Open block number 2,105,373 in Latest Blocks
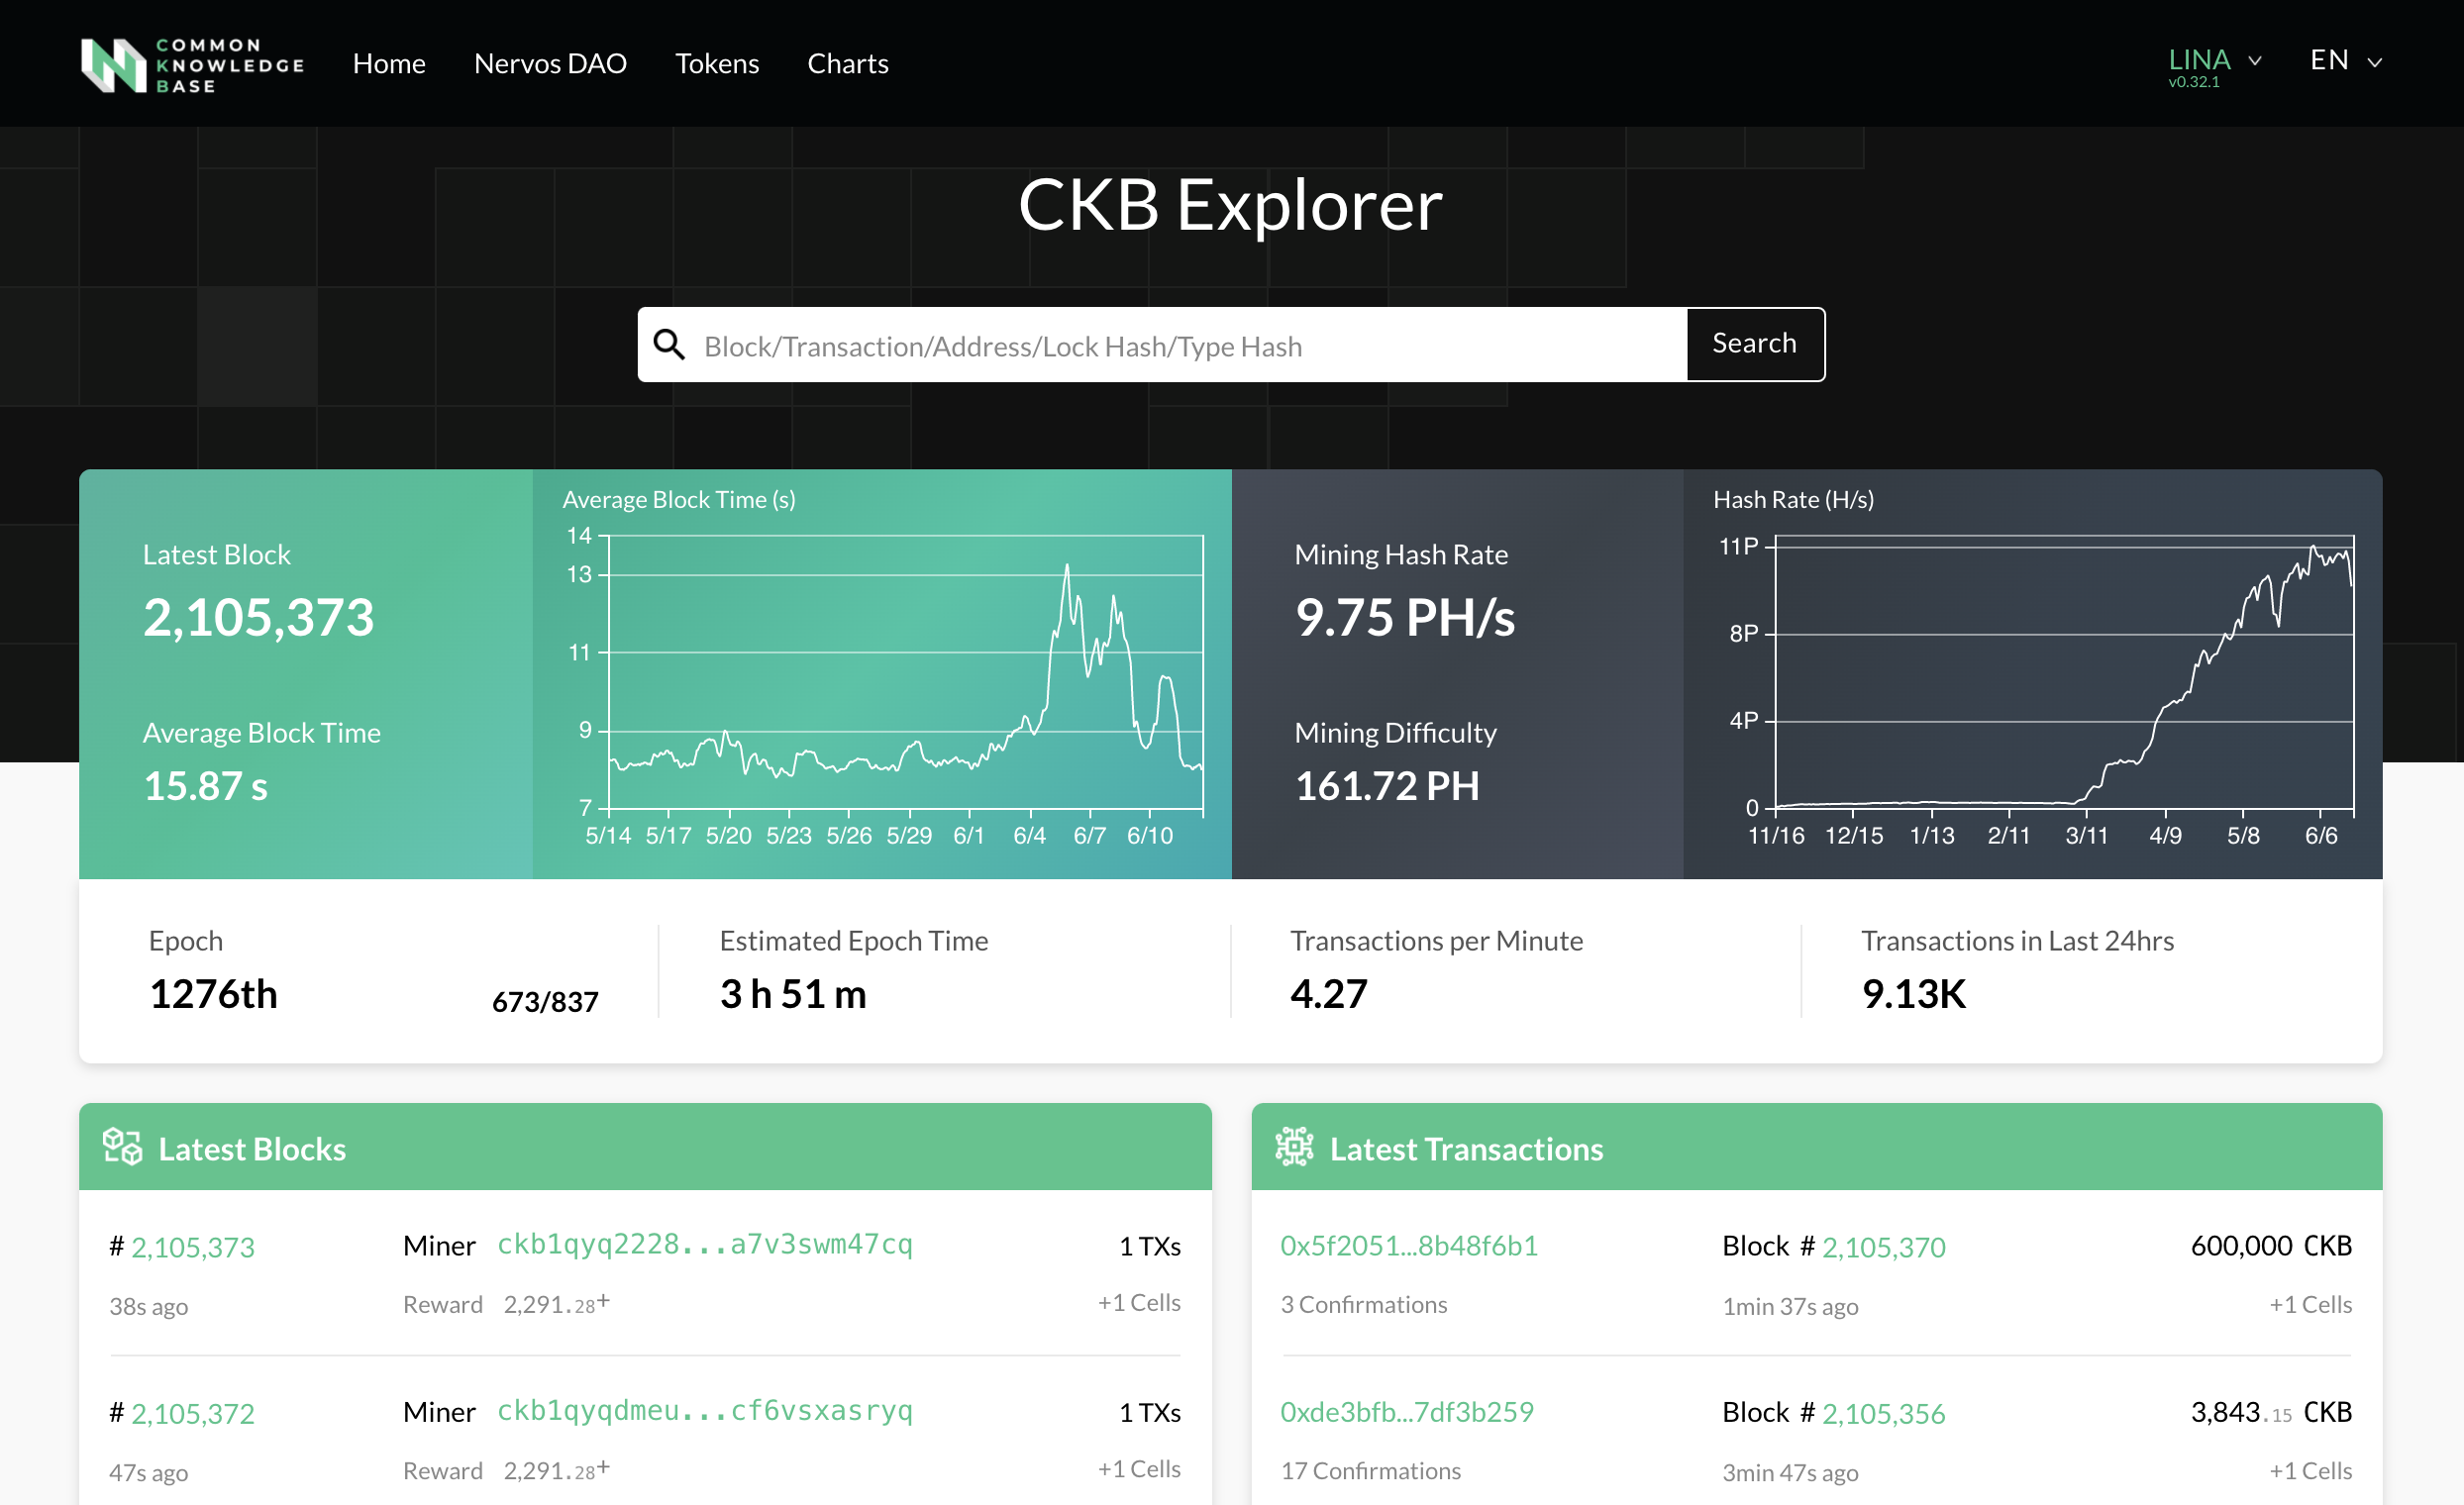Viewport: 2464px width, 1505px height. pos(193,1247)
